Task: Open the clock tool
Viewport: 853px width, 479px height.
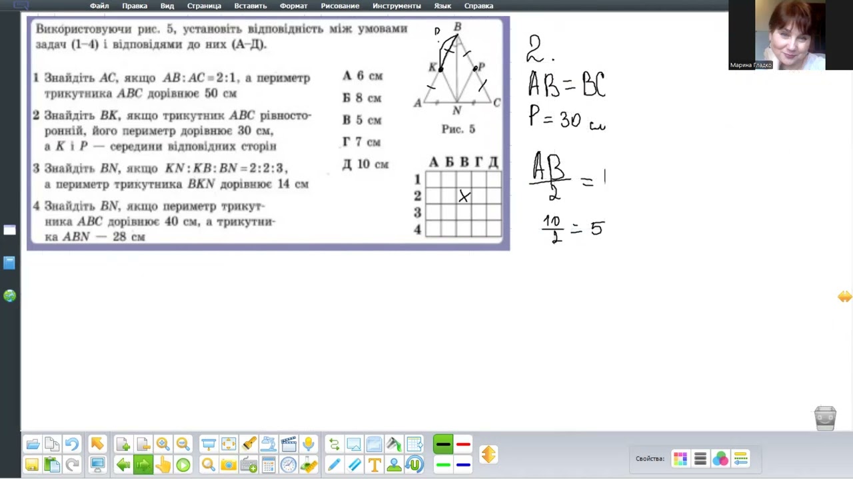Action: pos(289,465)
